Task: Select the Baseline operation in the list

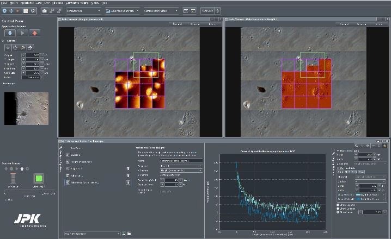Action: [76, 155]
